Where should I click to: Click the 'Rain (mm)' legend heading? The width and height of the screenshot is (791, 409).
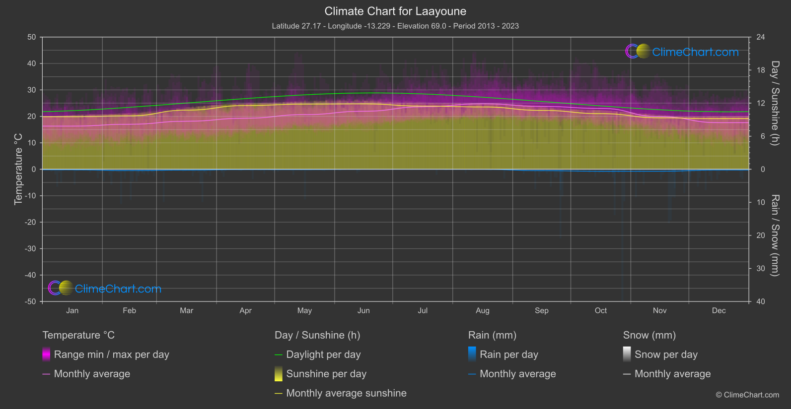point(492,335)
